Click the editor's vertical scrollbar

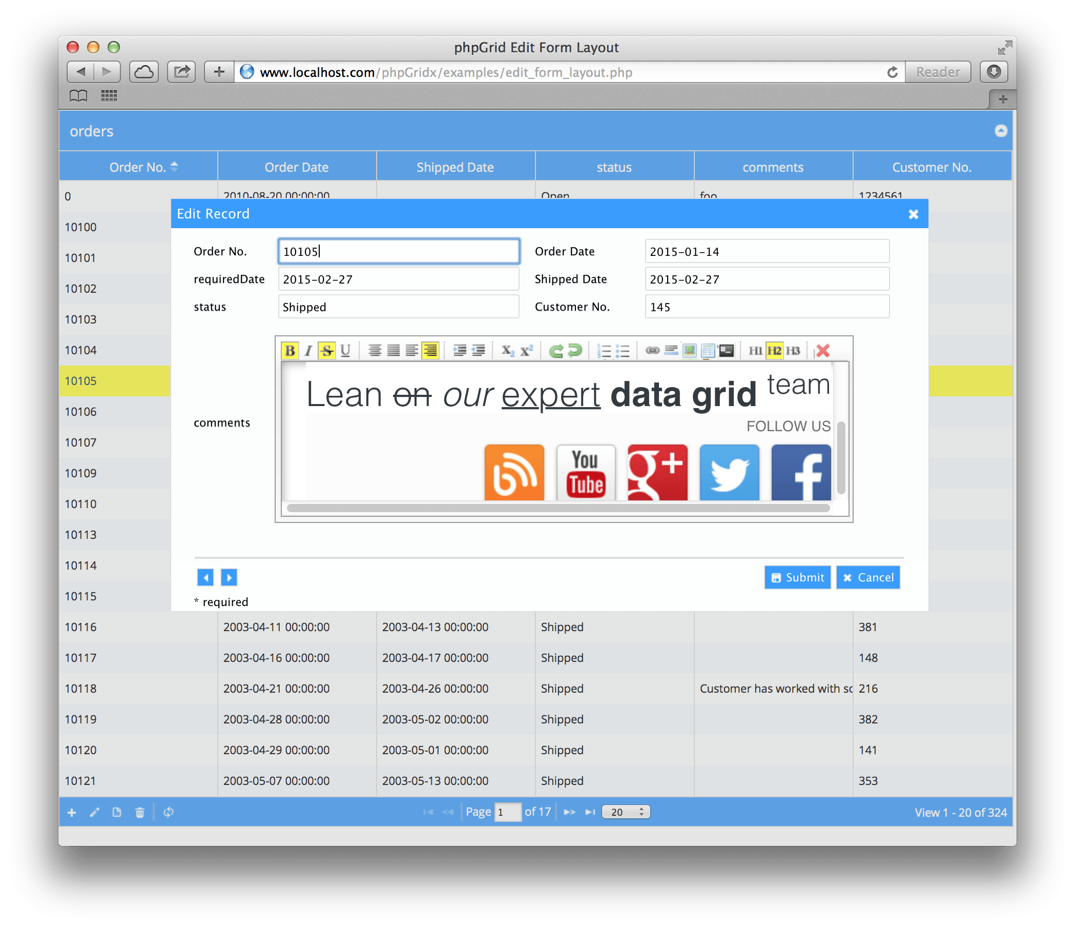(841, 457)
